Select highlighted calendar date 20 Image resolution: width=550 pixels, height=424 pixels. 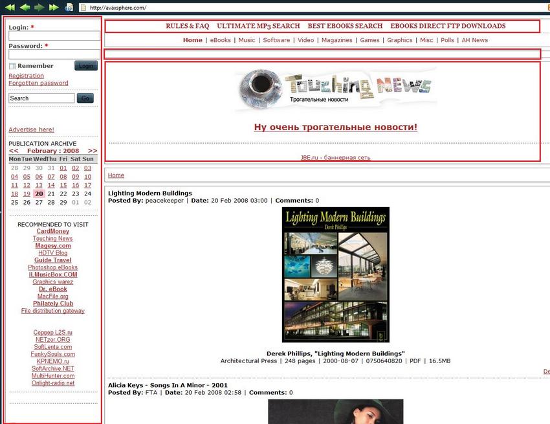coord(39,194)
